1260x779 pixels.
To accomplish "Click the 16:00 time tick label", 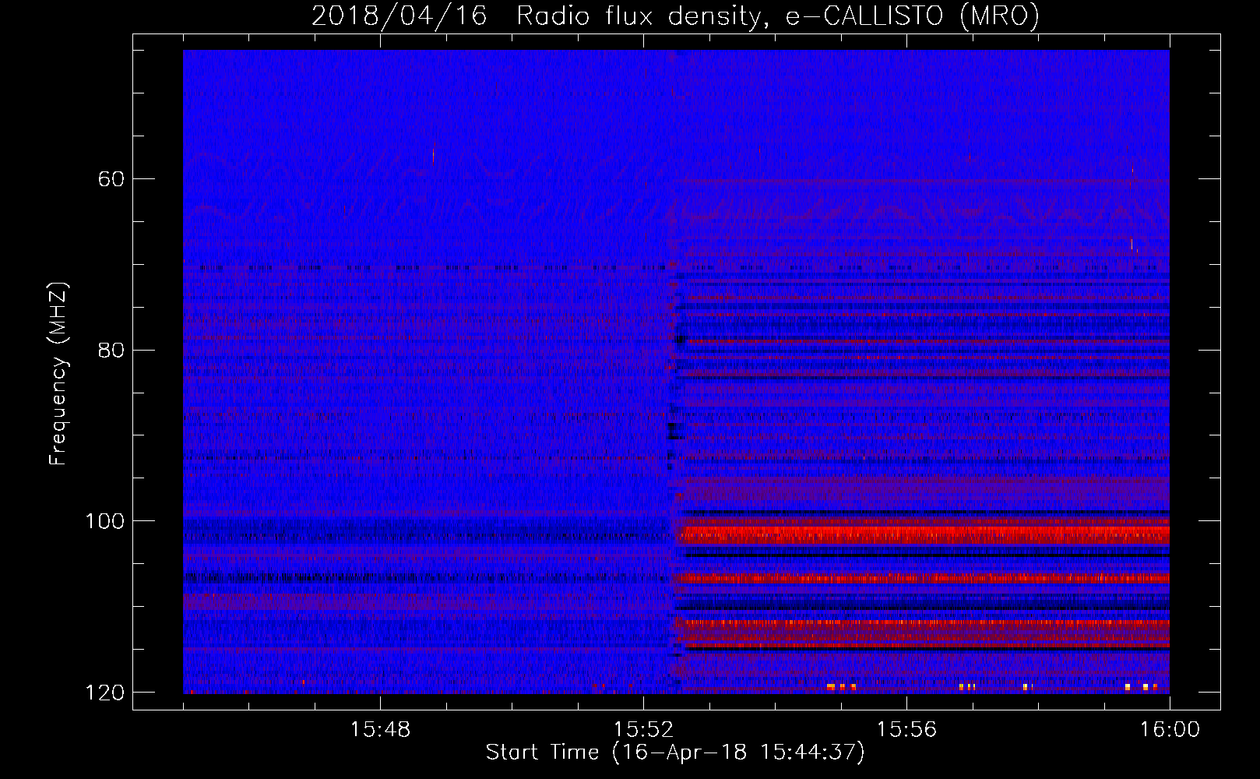I will 1170,730.
